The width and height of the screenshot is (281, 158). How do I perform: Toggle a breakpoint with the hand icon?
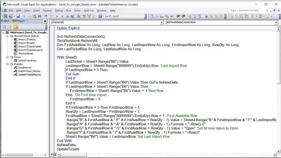coord(190,16)
